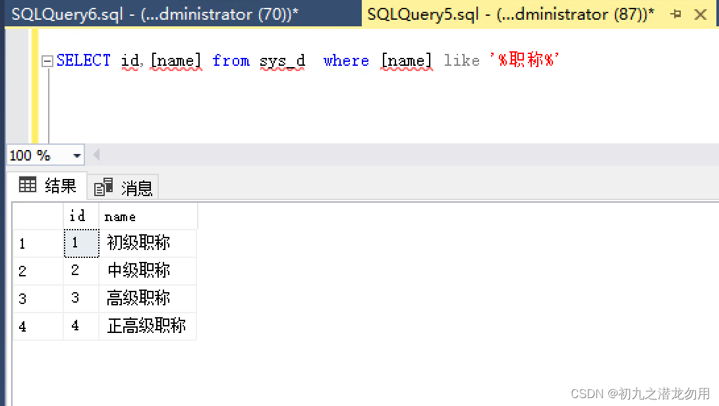The height and width of the screenshot is (406, 719).
Task: Click [name] in the SELECT column list
Action: click(176, 61)
